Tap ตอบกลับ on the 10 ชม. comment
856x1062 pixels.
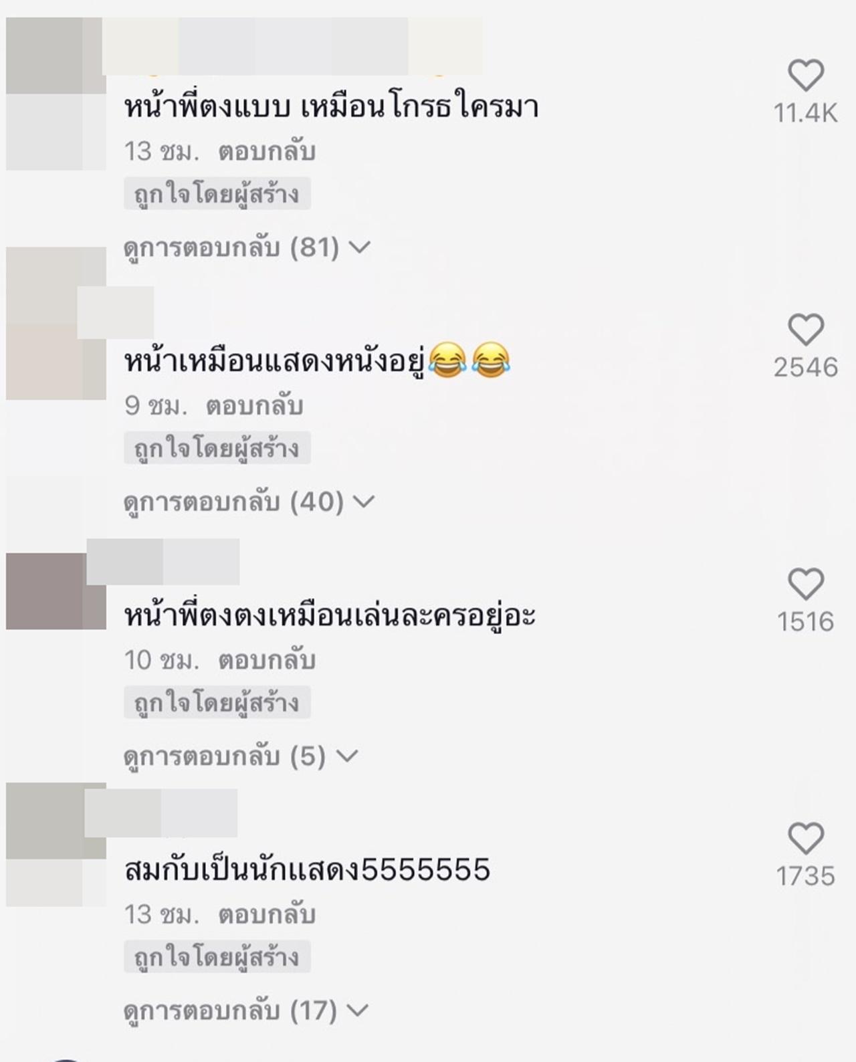(266, 660)
